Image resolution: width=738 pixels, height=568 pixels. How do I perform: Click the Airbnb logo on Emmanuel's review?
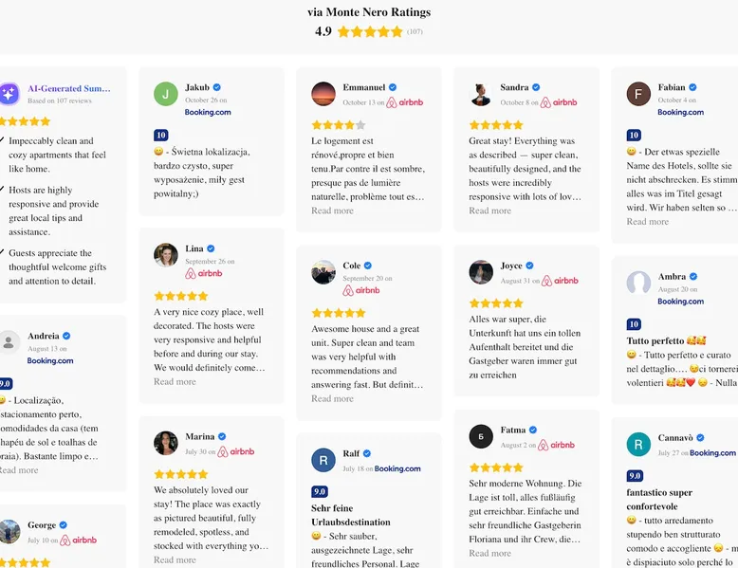411,102
